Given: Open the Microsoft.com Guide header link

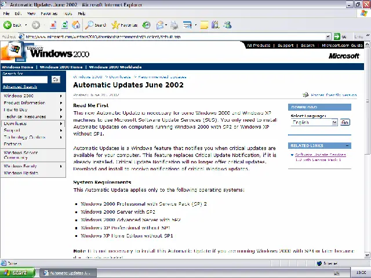Looking at the screenshot, I should click(x=342, y=45).
